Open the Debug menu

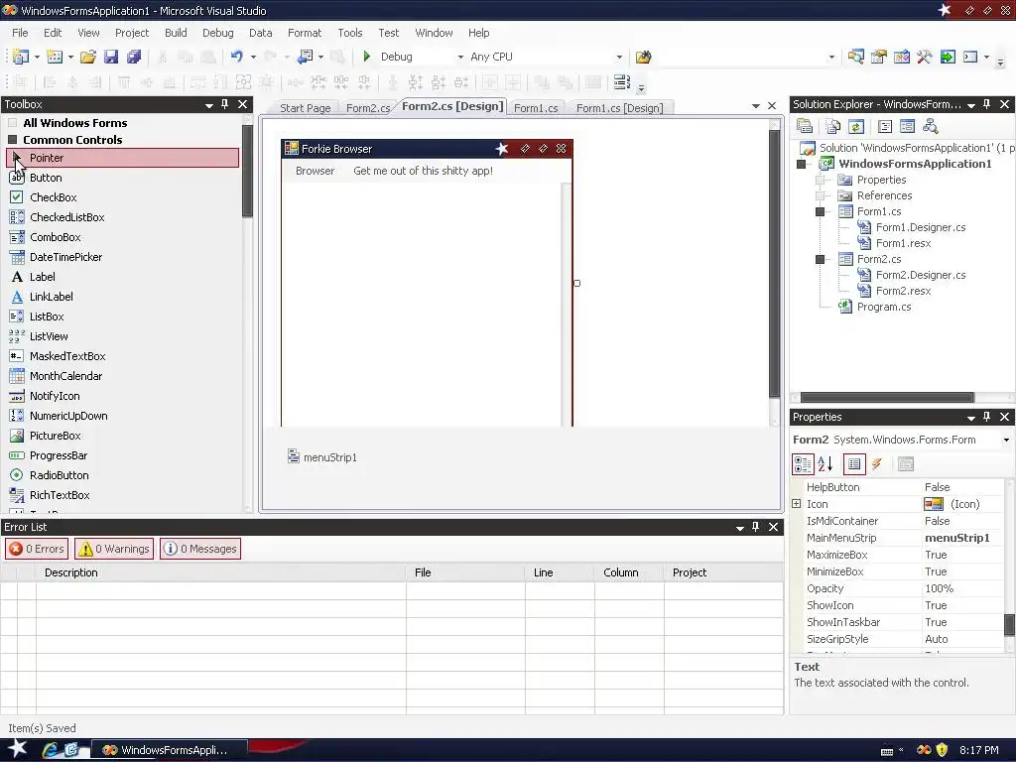tap(217, 33)
